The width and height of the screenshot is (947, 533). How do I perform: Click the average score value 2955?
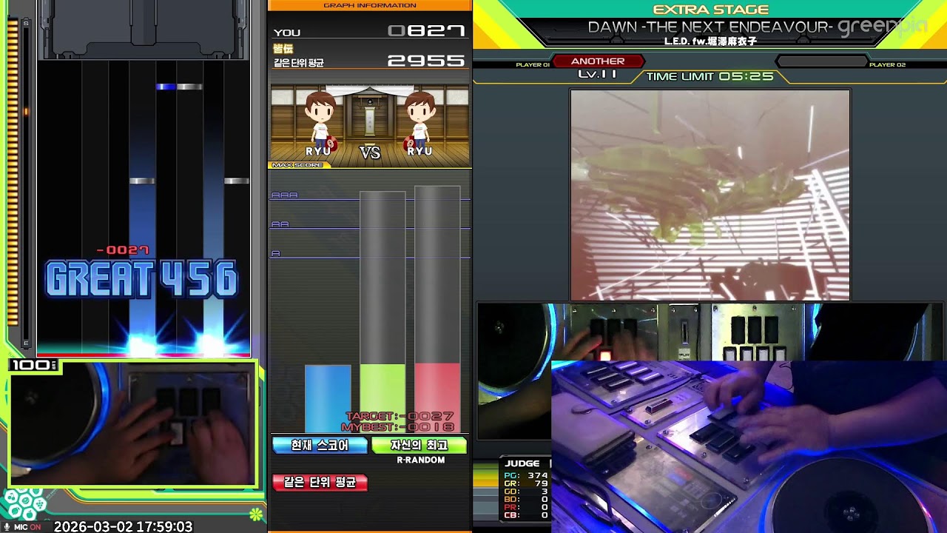click(427, 61)
